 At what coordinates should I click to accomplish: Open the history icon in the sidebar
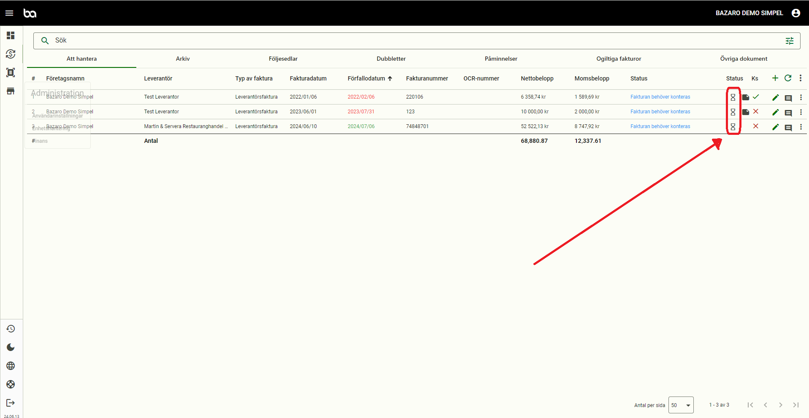[x=11, y=329]
